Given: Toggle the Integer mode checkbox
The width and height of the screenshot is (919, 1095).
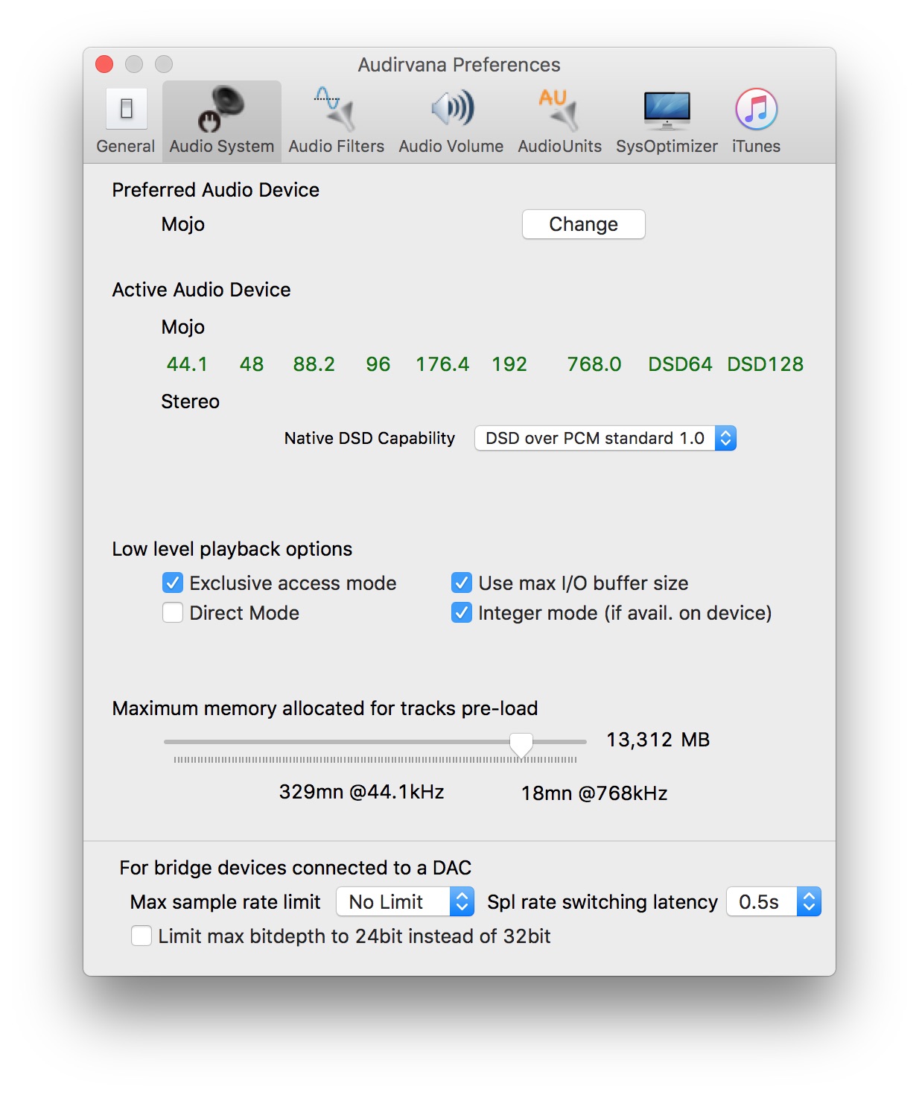Looking at the screenshot, I should (462, 612).
